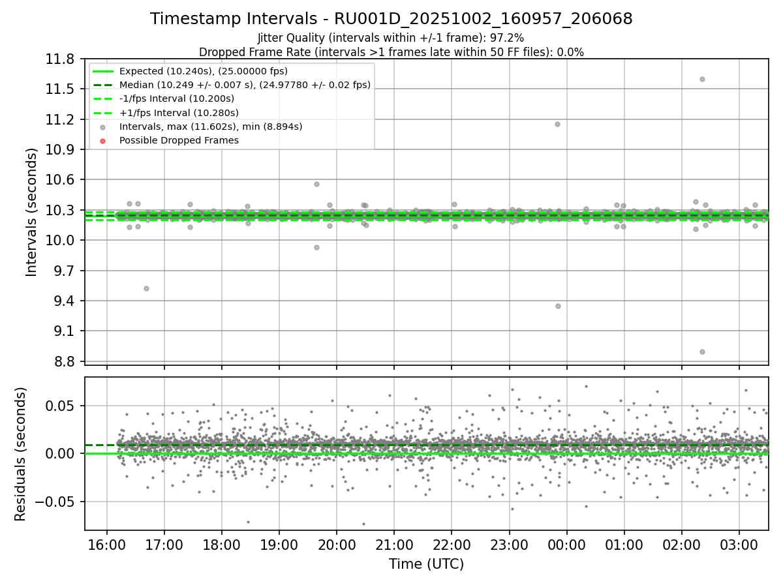Click the 'Intervals (seconds)' y-axis label
The image size is (783, 587).
[31, 212]
